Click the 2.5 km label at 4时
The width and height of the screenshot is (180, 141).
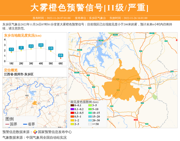tap(41, 45)
